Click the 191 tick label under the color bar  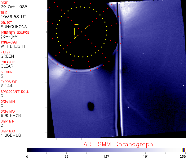(x=146, y=156)
